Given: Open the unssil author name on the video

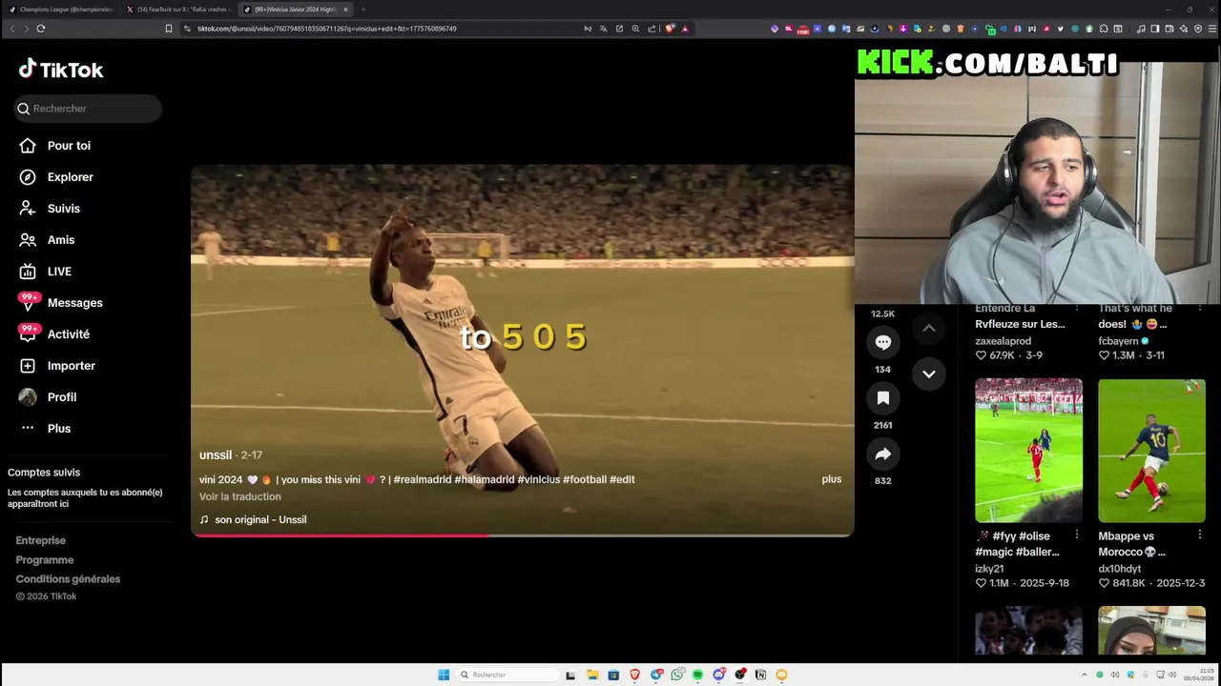Looking at the screenshot, I should click(x=216, y=454).
